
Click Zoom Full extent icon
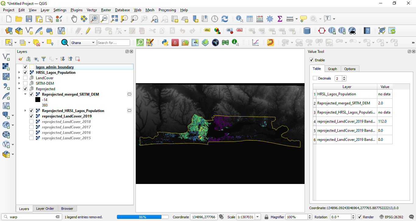tap(114, 19)
